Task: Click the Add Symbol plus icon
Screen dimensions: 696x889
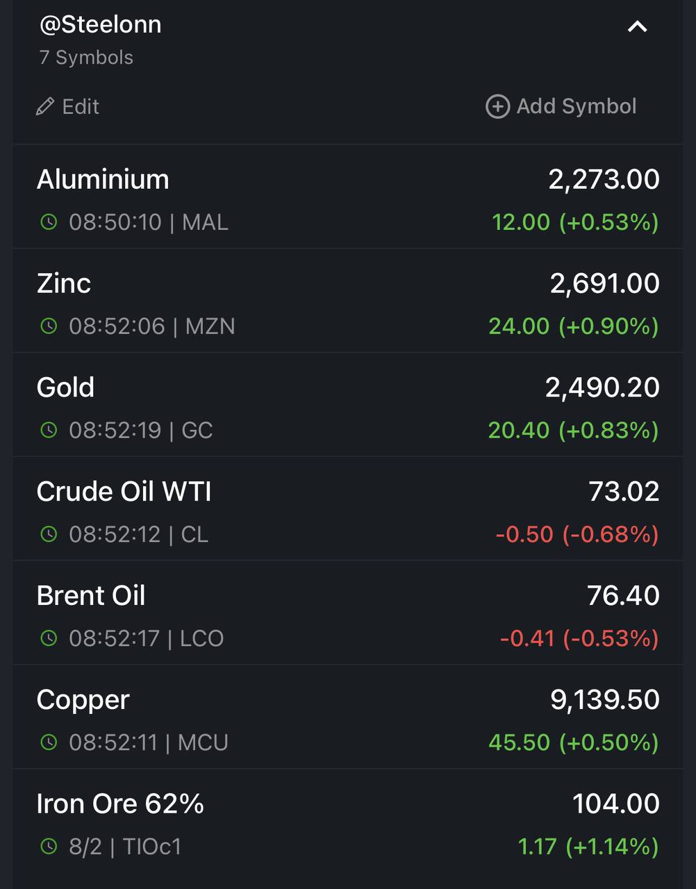Action: tap(497, 106)
